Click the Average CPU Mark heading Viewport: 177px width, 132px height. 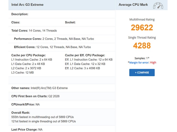[133, 5]
